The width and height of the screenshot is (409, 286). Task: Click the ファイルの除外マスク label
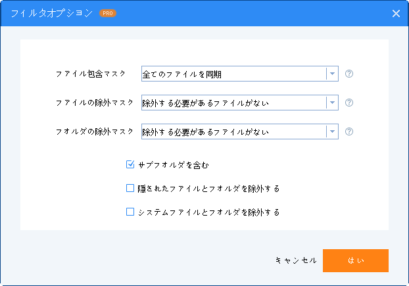click(95, 103)
